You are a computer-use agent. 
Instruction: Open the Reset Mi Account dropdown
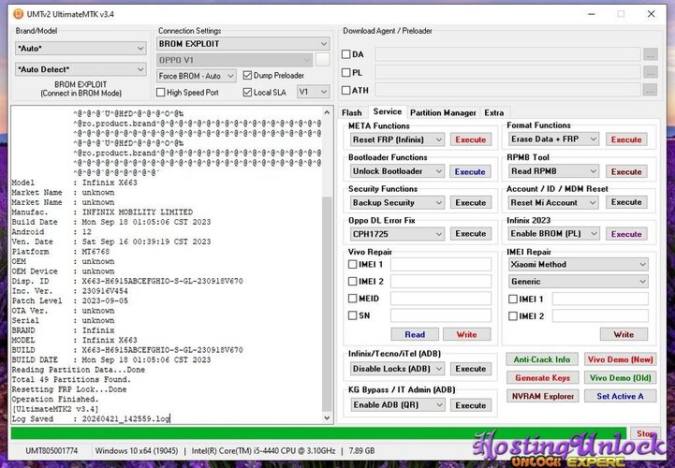(553, 202)
